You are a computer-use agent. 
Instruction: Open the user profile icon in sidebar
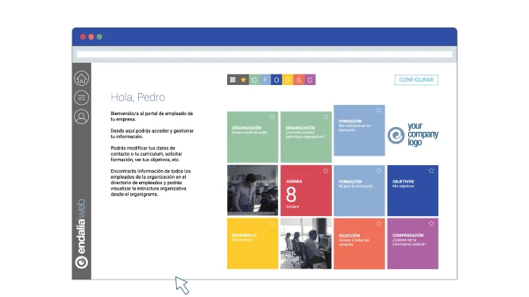[x=81, y=117]
